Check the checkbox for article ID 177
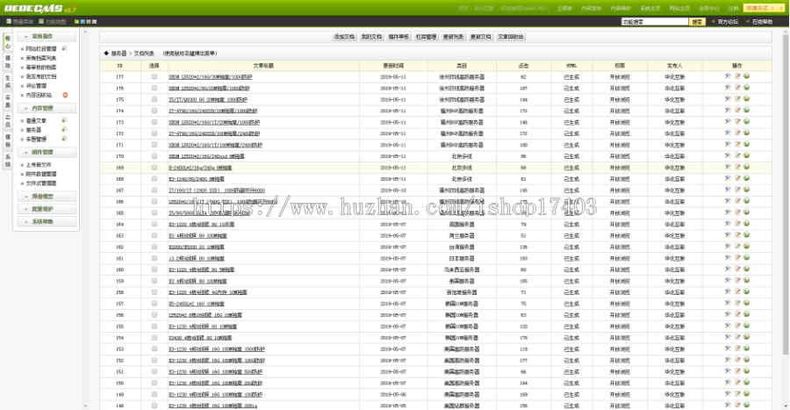 [154, 78]
